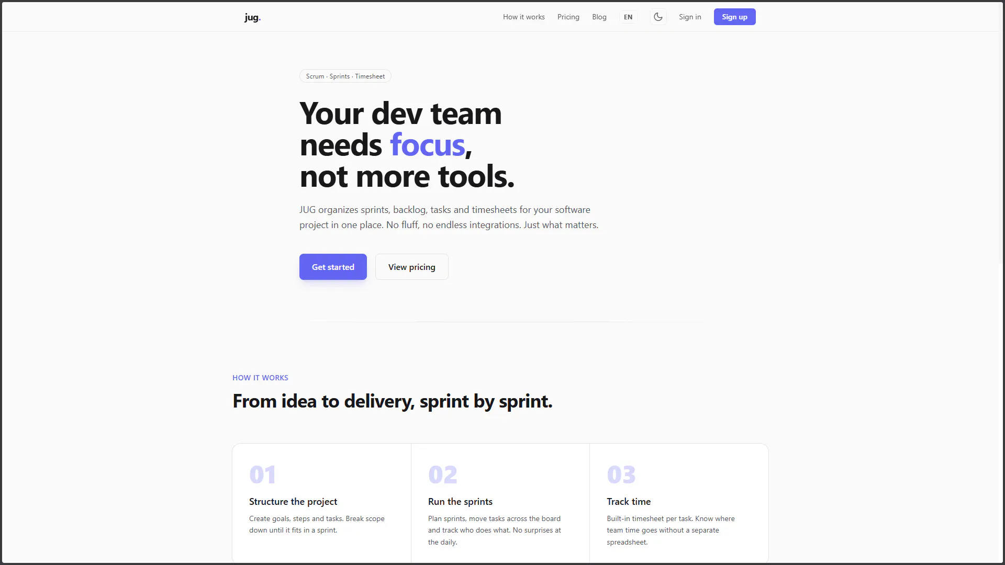
Task: Open the Blog nav link
Action: [x=599, y=17]
